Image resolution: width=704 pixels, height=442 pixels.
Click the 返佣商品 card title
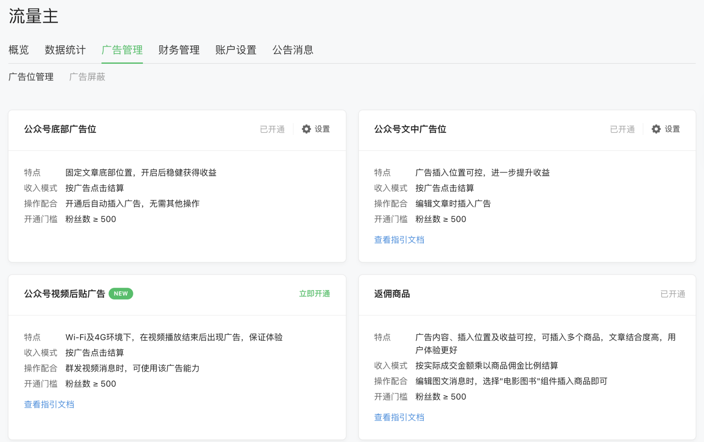click(392, 294)
